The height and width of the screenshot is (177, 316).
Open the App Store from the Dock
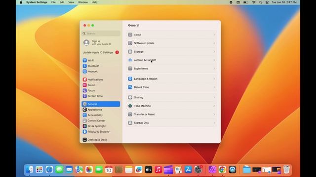(x=188, y=170)
